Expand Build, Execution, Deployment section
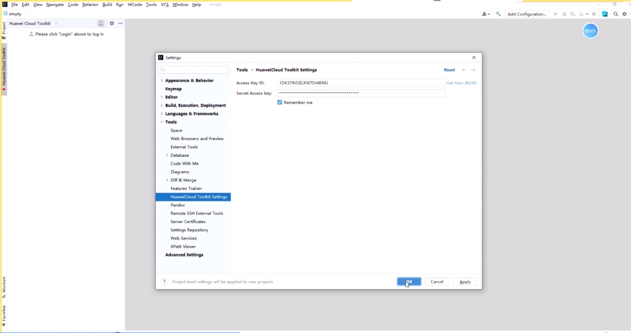 pyautogui.click(x=162, y=106)
